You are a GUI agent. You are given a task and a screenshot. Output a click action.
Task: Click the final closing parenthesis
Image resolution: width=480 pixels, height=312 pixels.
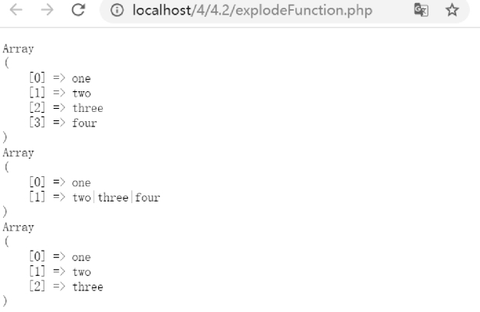tap(5, 301)
